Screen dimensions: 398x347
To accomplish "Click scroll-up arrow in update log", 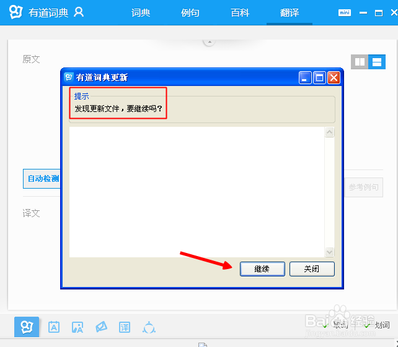I will [x=329, y=132].
